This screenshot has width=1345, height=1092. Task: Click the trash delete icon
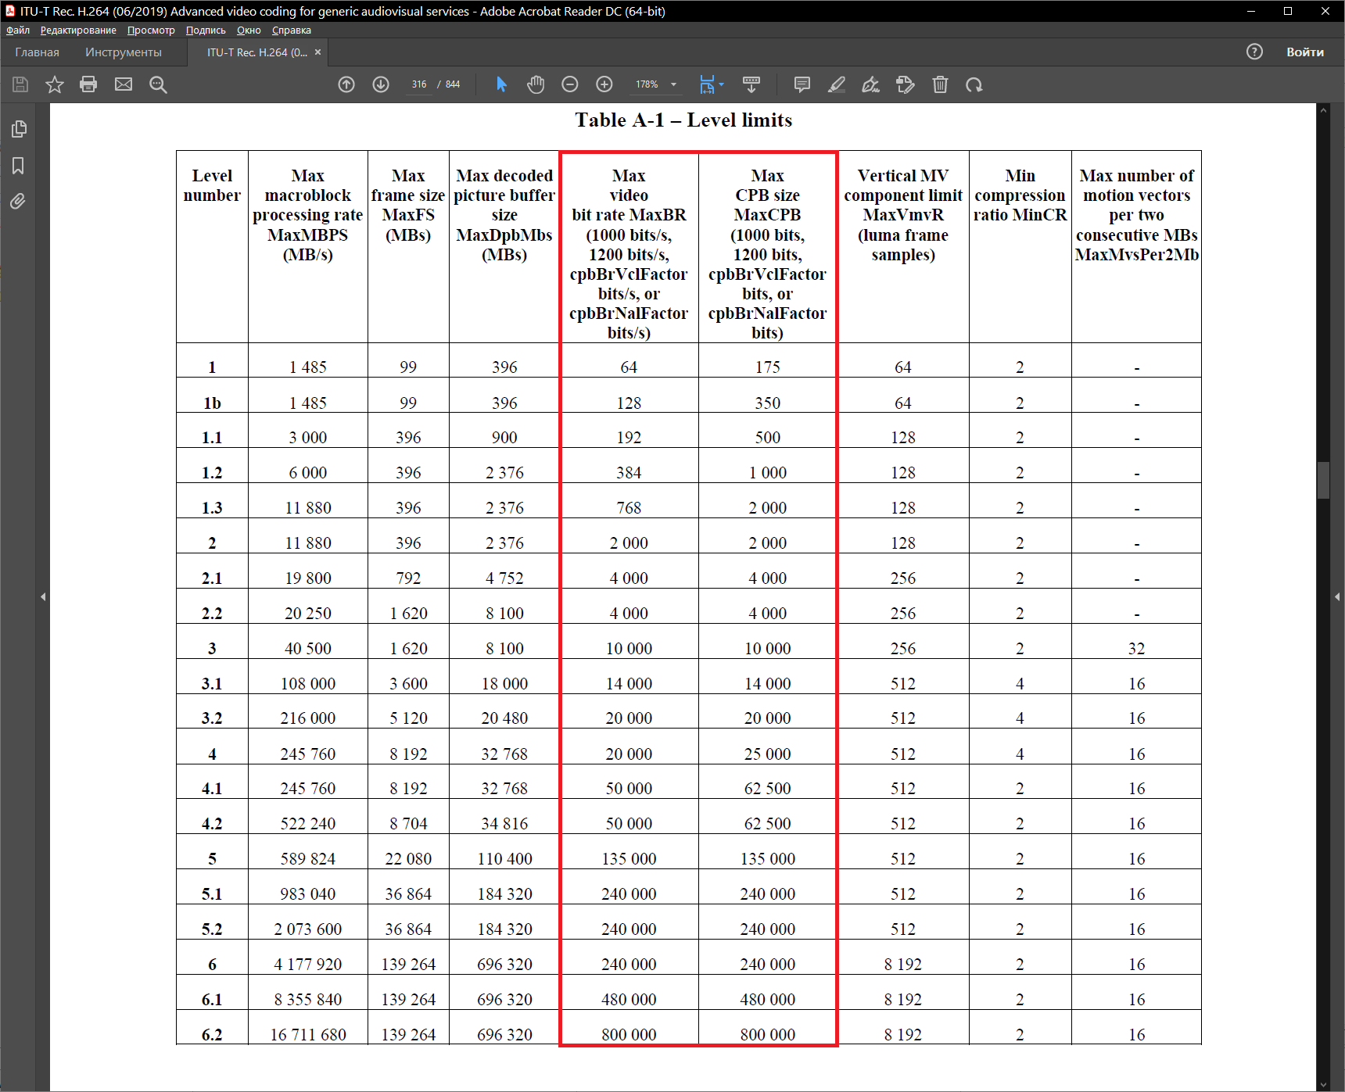tap(940, 84)
